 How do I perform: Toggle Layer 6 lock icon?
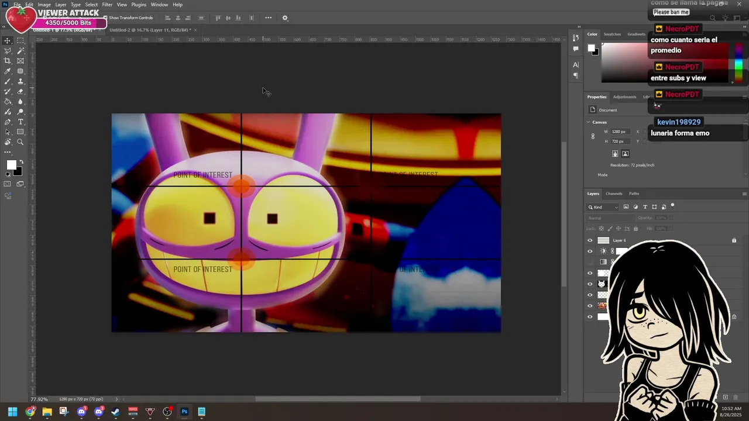734,240
